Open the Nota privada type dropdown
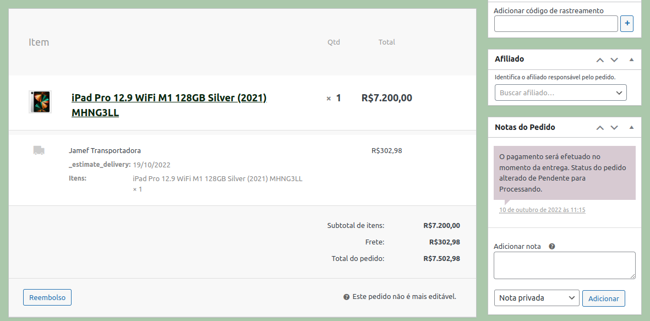Image resolution: width=650 pixels, height=321 pixels. [x=536, y=298]
